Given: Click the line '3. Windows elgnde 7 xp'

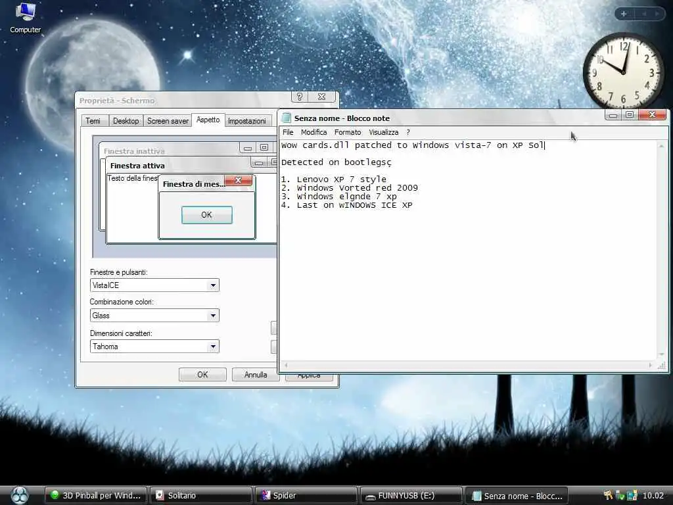Looking at the screenshot, I should pyautogui.click(x=339, y=196).
